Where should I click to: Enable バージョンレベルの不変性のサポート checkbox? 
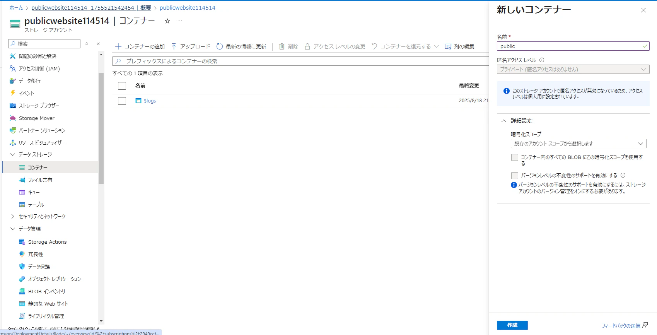pos(515,176)
